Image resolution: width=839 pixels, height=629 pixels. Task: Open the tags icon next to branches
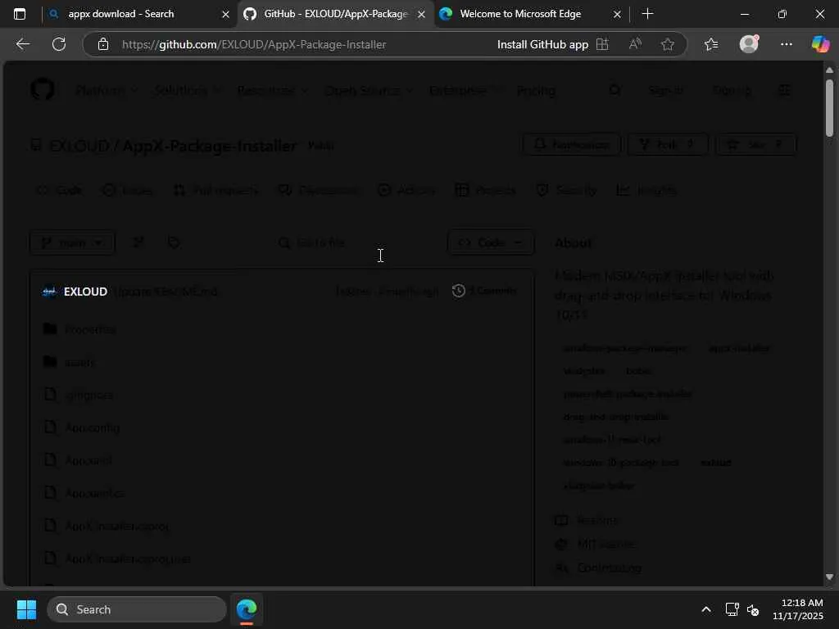[x=174, y=242]
